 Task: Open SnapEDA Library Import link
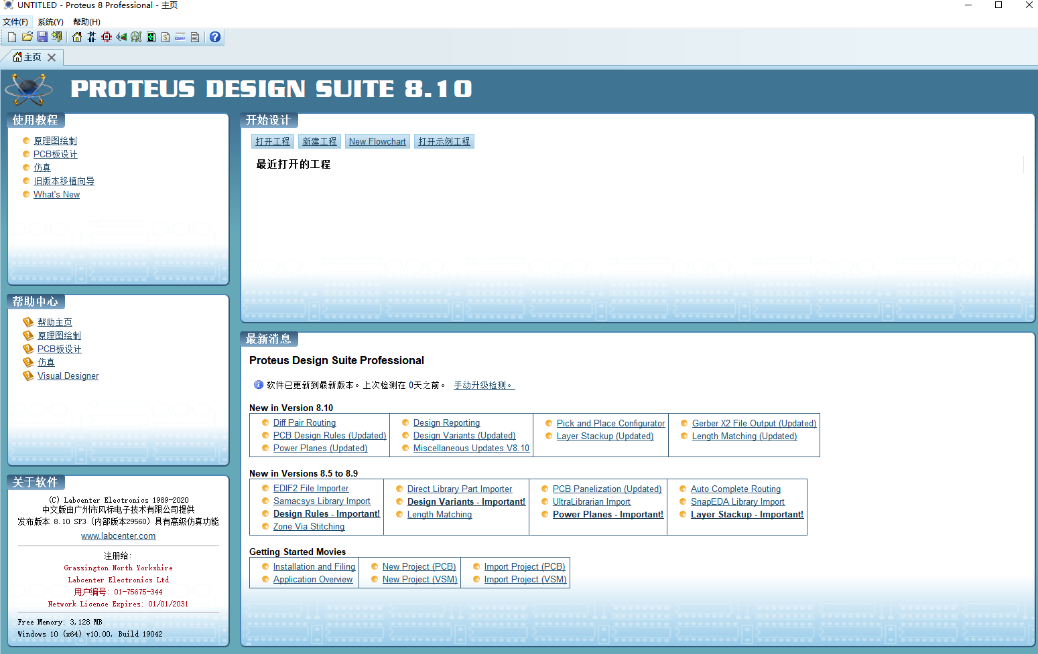coord(738,501)
